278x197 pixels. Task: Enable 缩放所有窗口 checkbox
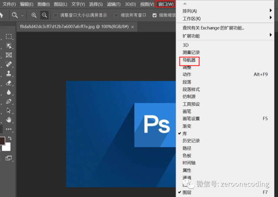click(x=116, y=16)
